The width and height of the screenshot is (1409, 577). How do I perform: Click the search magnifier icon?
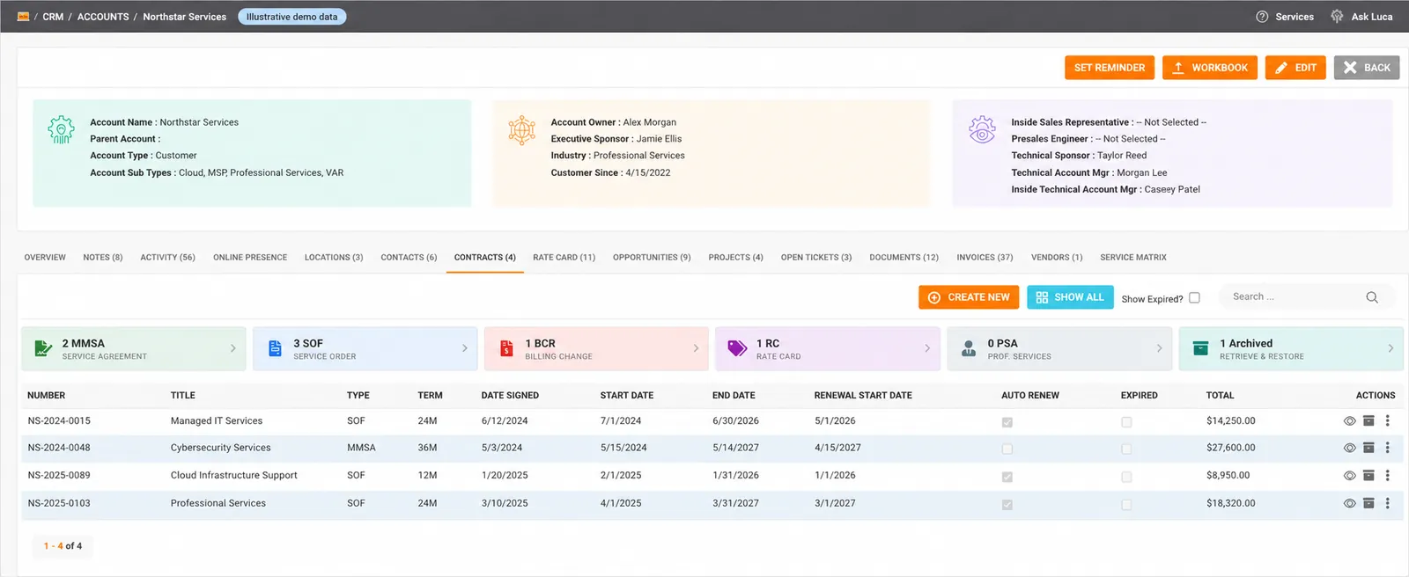1371,297
